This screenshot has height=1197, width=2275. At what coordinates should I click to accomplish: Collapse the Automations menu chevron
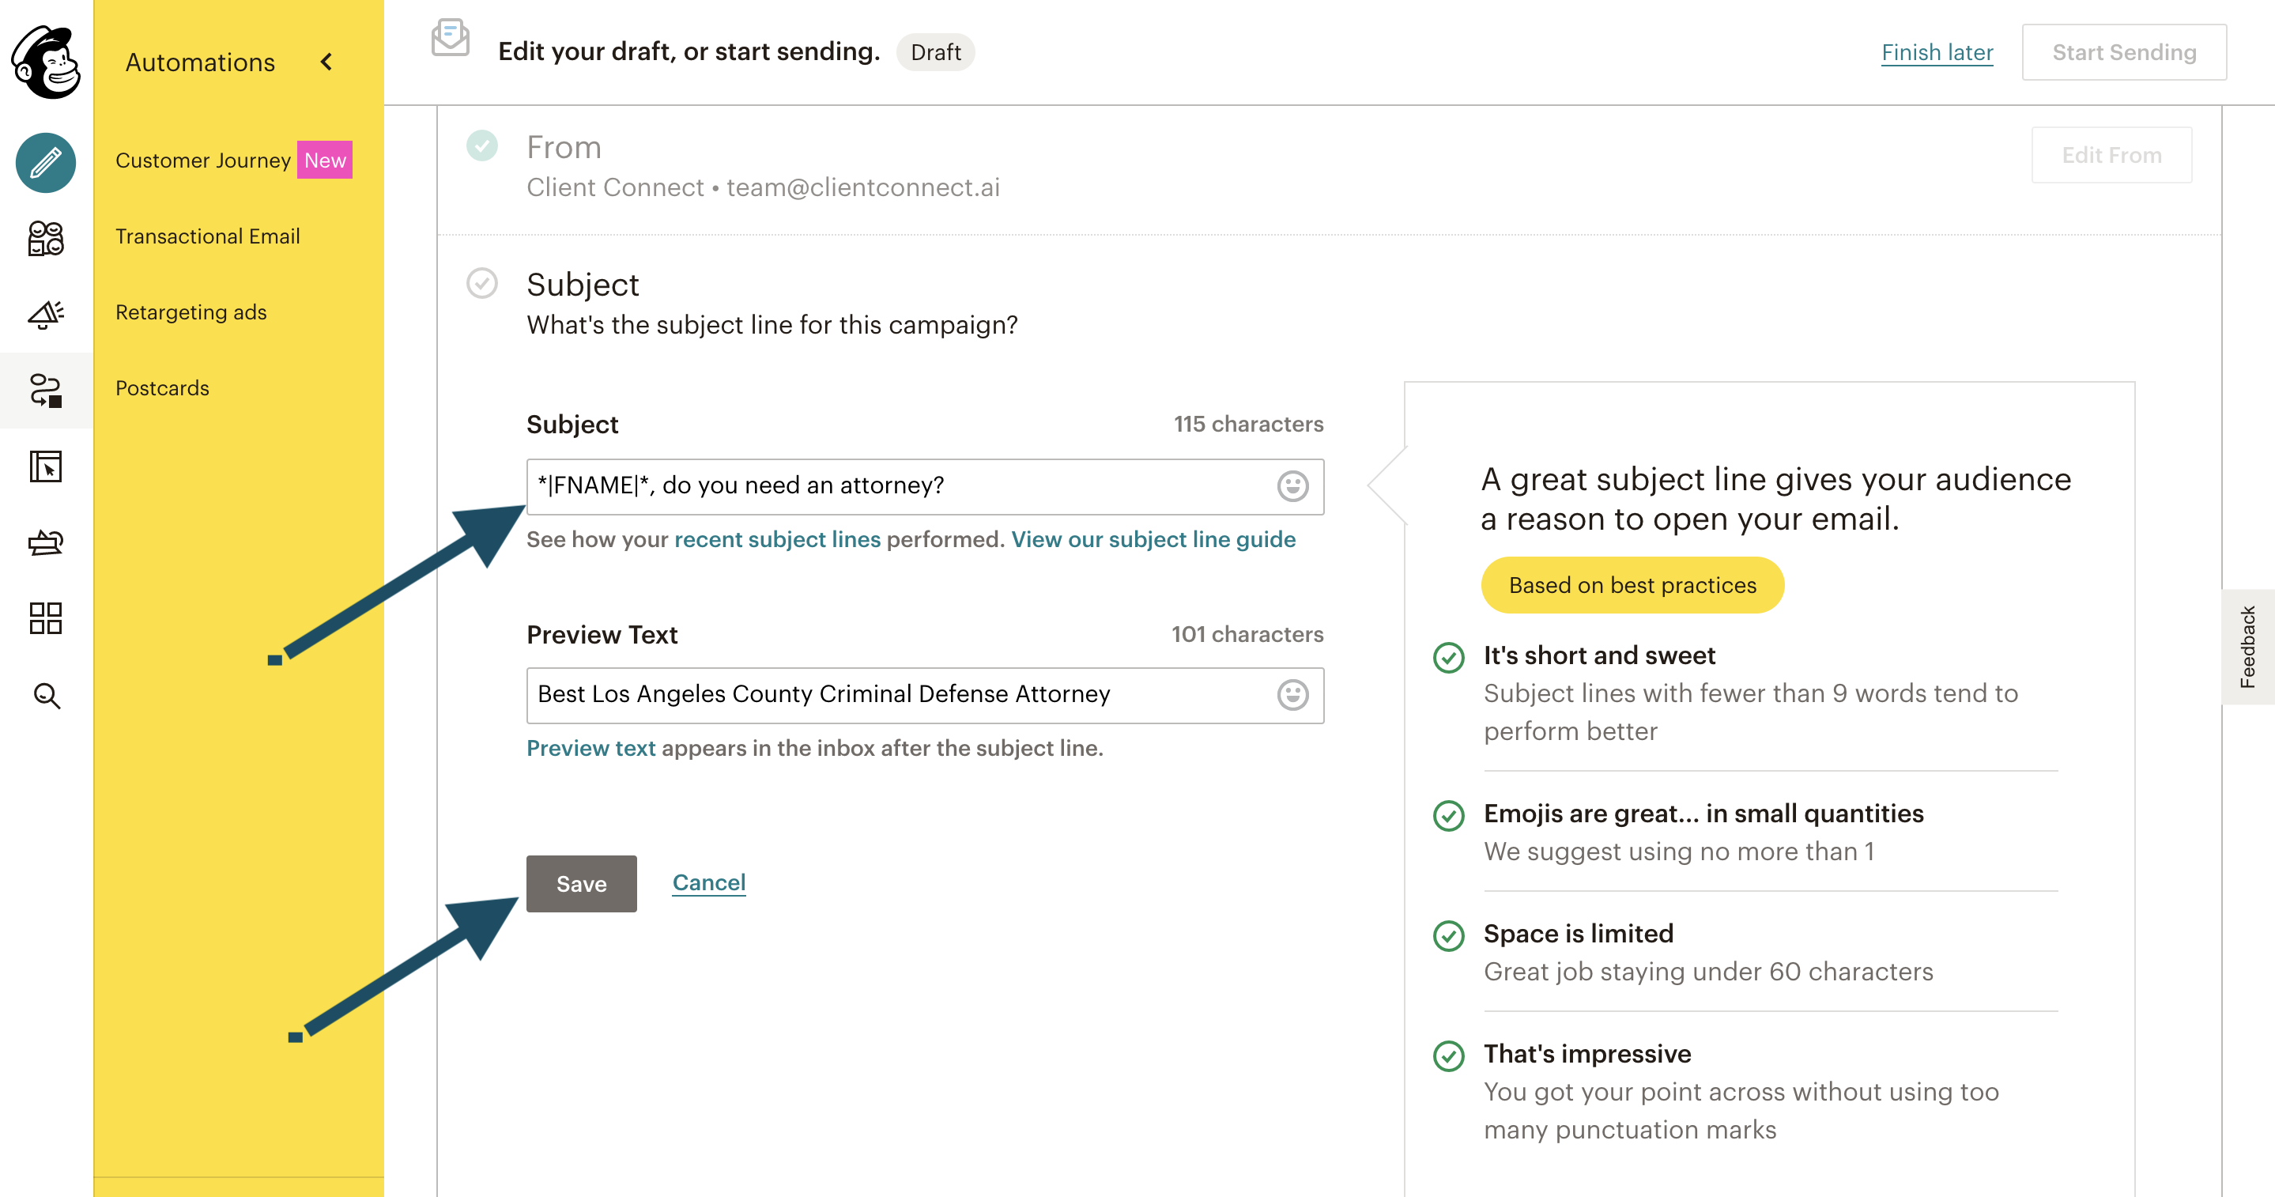(326, 62)
